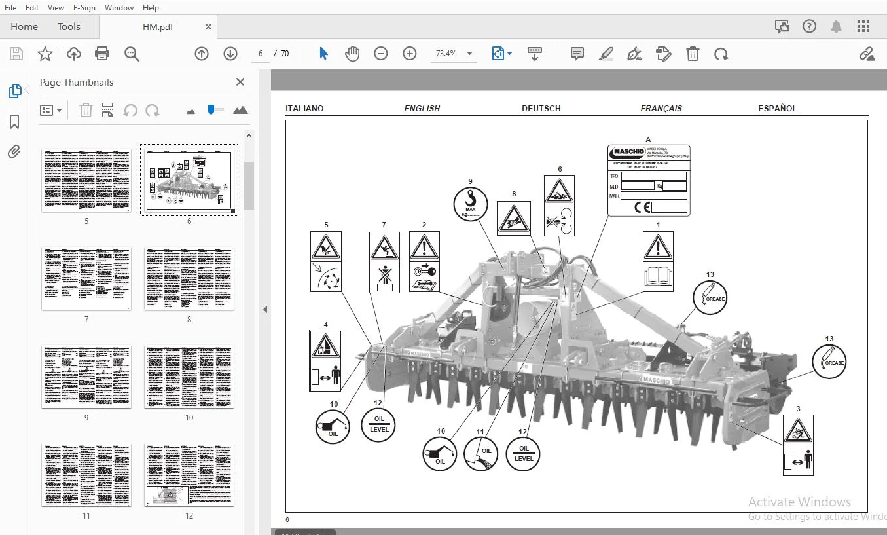
Task: Click the upload to cloud icon
Action: (x=74, y=54)
